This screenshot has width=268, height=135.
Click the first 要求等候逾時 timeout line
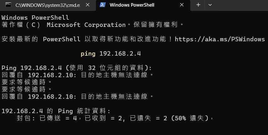tap(27, 82)
